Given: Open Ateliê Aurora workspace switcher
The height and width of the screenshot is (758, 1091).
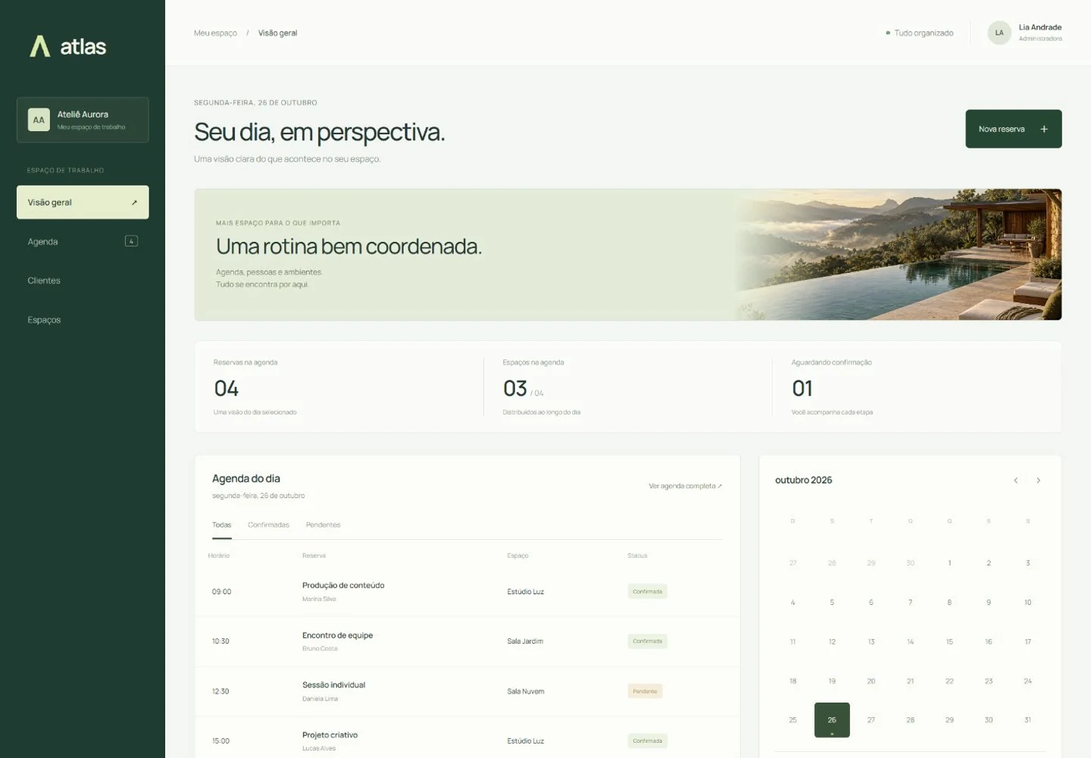Looking at the screenshot, I should point(83,120).
